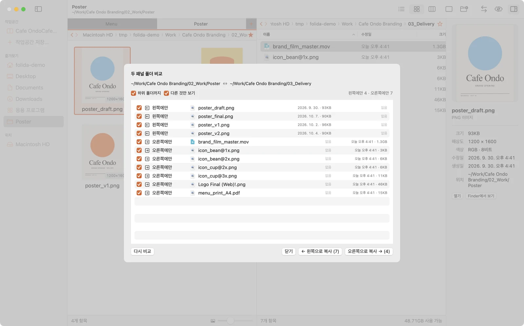The width and height of the screenshot is (524, 326).
Task: Select poster_v1.png thumbnail in left panel
Action: click(x=103, y=152)
